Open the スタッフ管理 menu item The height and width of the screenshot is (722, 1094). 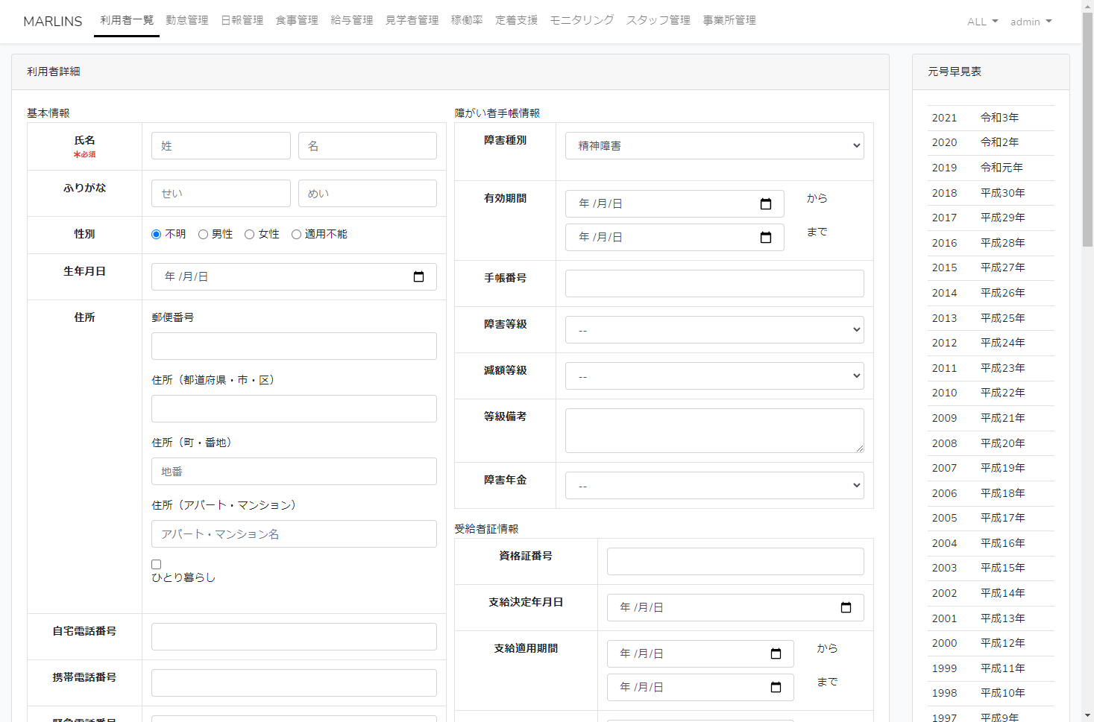[x=658, y=20]
